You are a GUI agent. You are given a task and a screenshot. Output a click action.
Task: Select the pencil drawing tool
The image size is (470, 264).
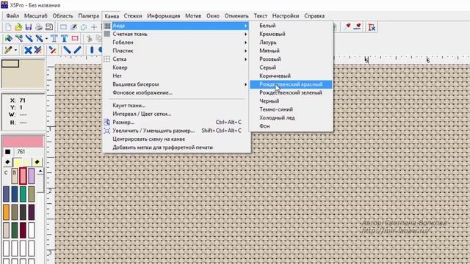[8, 50]
